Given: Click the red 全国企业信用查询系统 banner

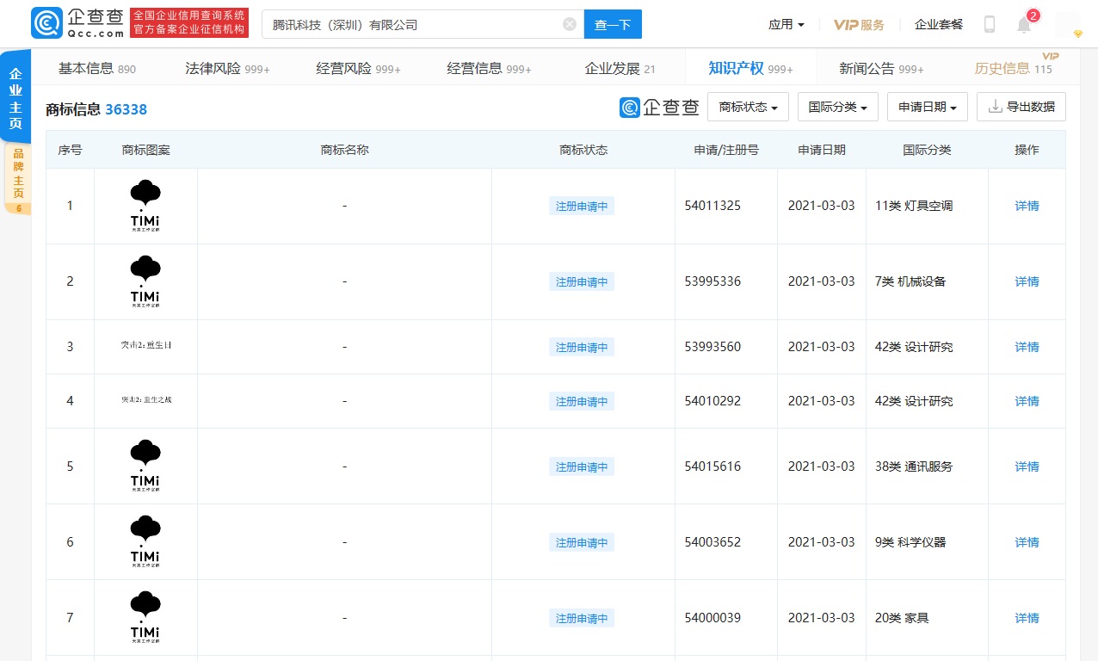Looking at the screenshot, I should tap(189, 23).
